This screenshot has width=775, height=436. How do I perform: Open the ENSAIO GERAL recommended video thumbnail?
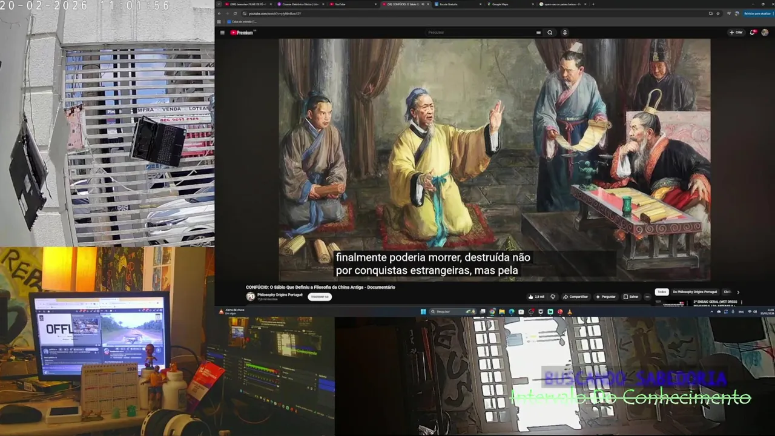click(673, 303)
